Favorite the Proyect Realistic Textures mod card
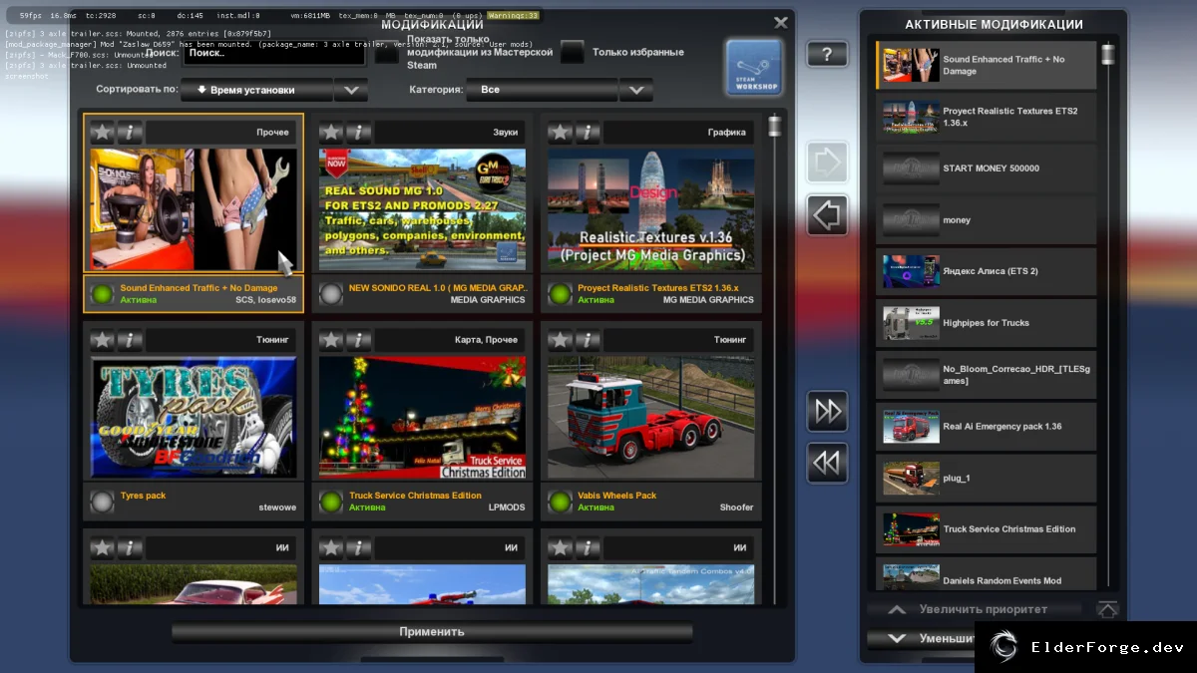The width and height of the screenshot is (1197, 673). coord(560,132)
